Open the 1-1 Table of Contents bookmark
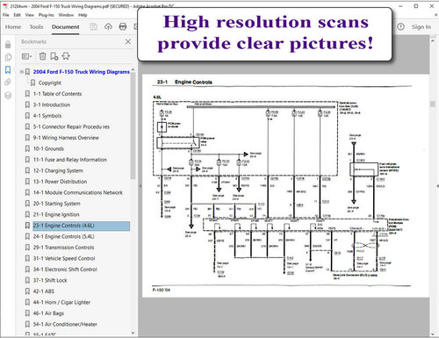Image resolution: width=439 pixels, height=338 pixels. coord(57,94)
